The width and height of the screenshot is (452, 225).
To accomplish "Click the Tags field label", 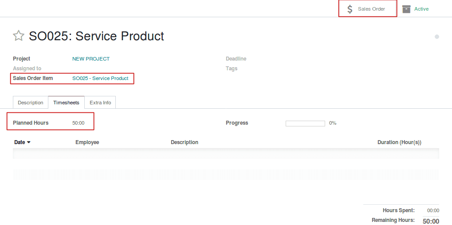I will point(232,69).
